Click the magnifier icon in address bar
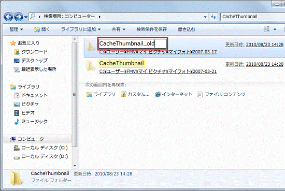285x191 pixels. (33, 17)
